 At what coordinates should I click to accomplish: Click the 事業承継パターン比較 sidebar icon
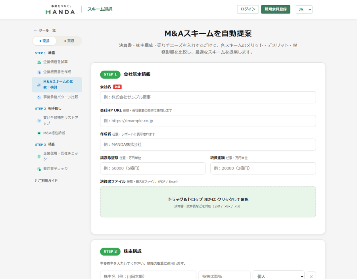click(39, 97)
